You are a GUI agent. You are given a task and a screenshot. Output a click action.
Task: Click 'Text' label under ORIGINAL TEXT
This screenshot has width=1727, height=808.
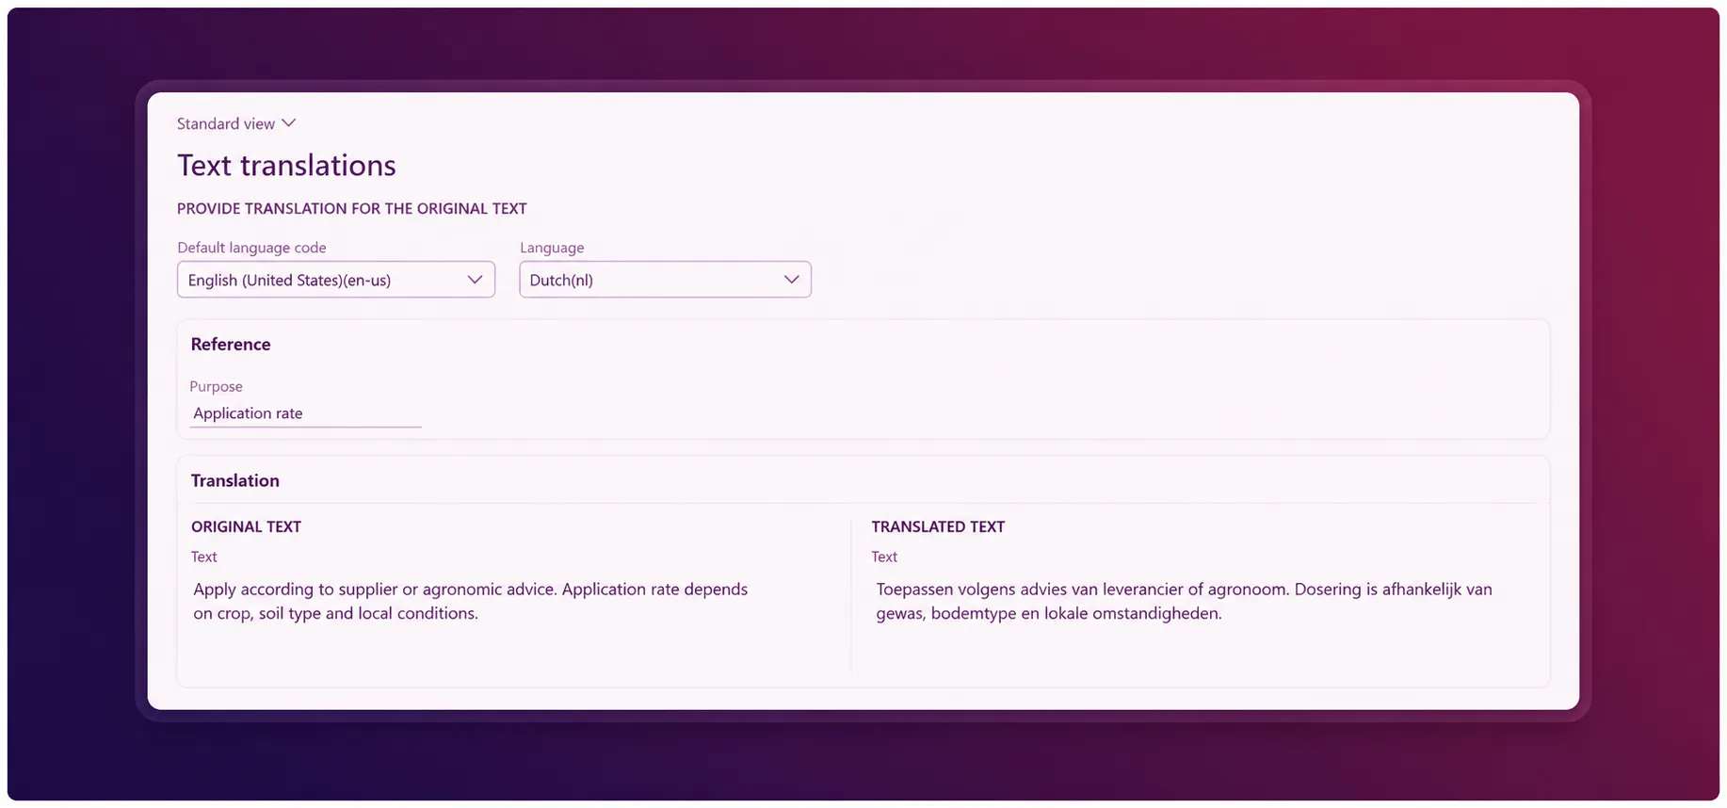tap(204, 557)
